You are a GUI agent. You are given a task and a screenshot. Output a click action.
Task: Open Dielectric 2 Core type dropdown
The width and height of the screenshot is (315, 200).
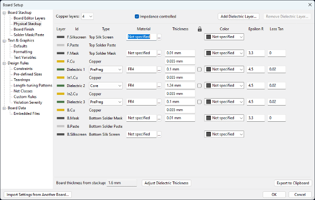click(x=106, y=86)
